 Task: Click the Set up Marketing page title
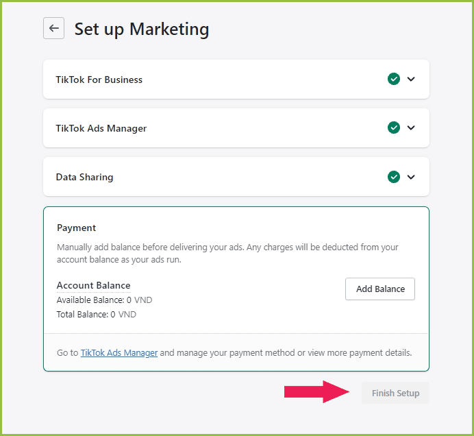coord(142,29)
